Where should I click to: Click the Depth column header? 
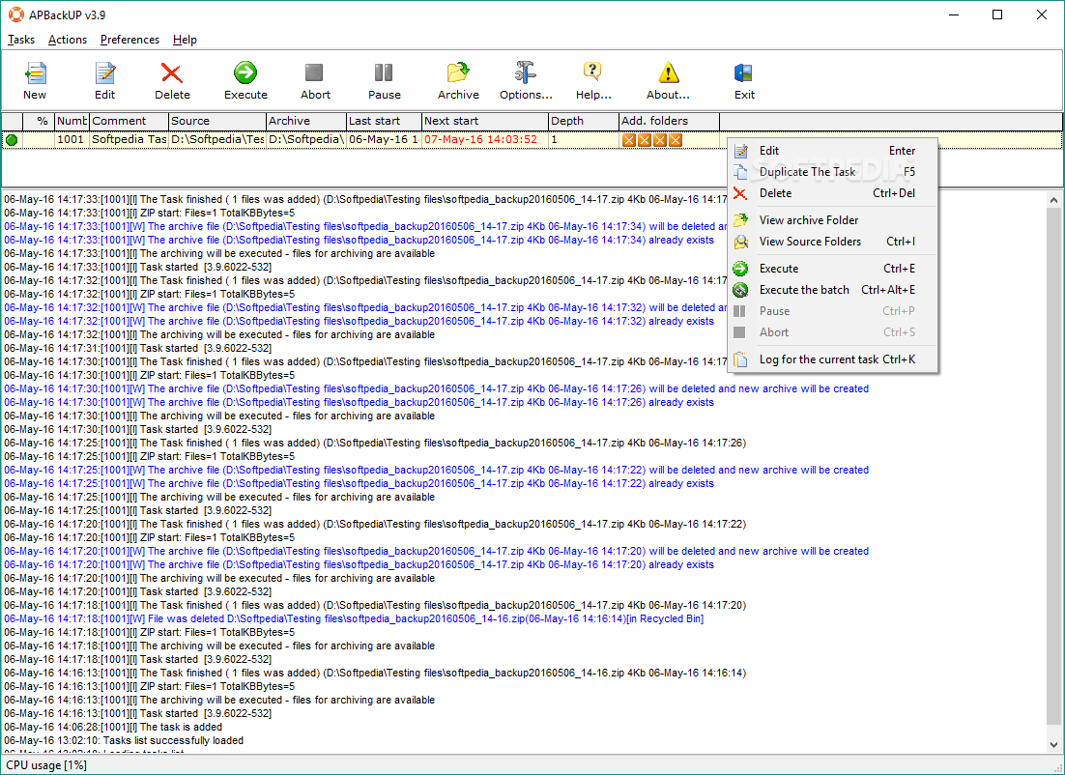click(584, 121)
